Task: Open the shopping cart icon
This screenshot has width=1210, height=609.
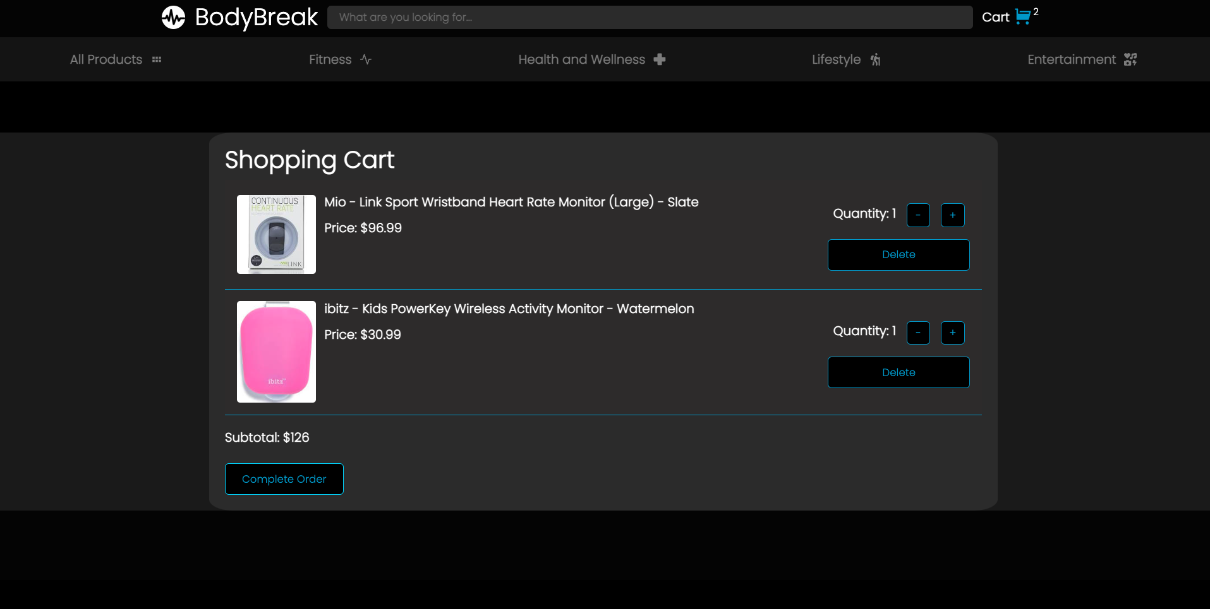Action: (1022, 17)
